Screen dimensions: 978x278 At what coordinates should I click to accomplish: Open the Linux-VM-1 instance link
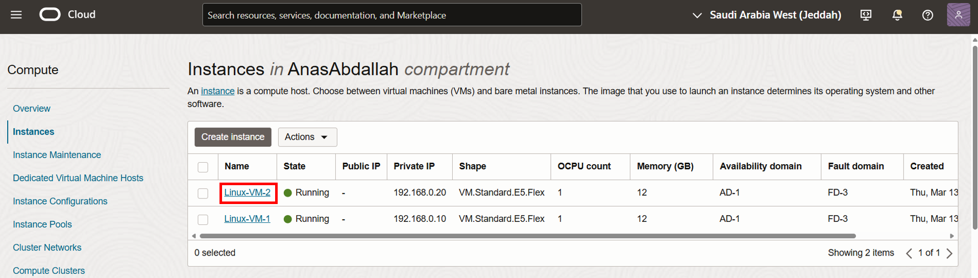click(x=247, y=219)
